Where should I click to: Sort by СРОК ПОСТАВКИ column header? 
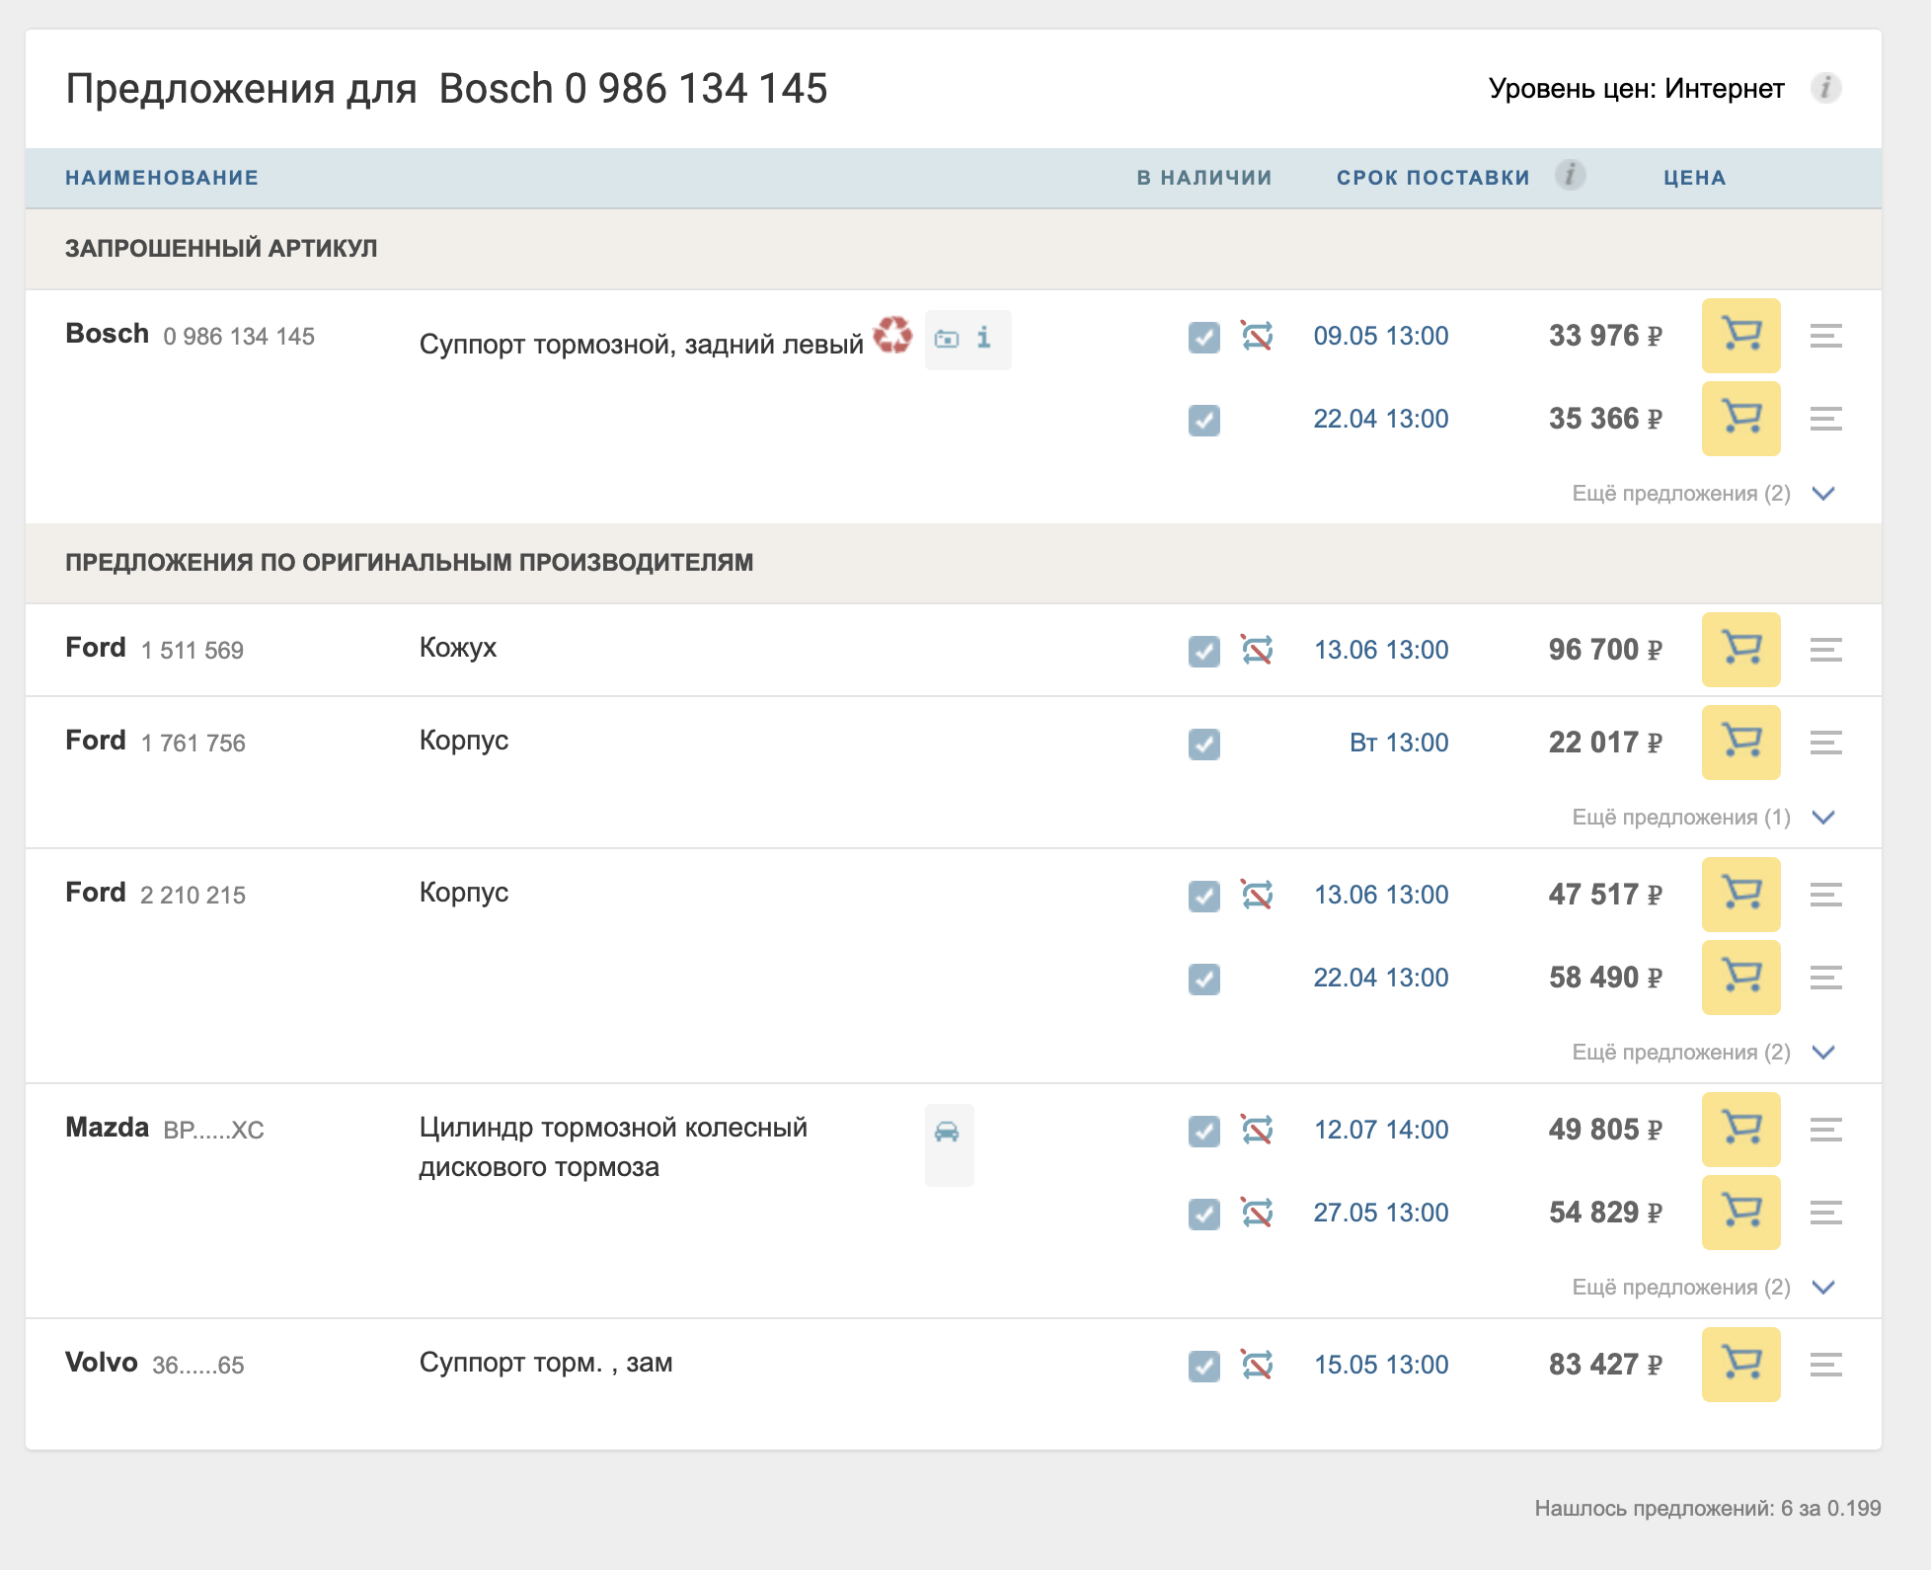coord(1432,178)
